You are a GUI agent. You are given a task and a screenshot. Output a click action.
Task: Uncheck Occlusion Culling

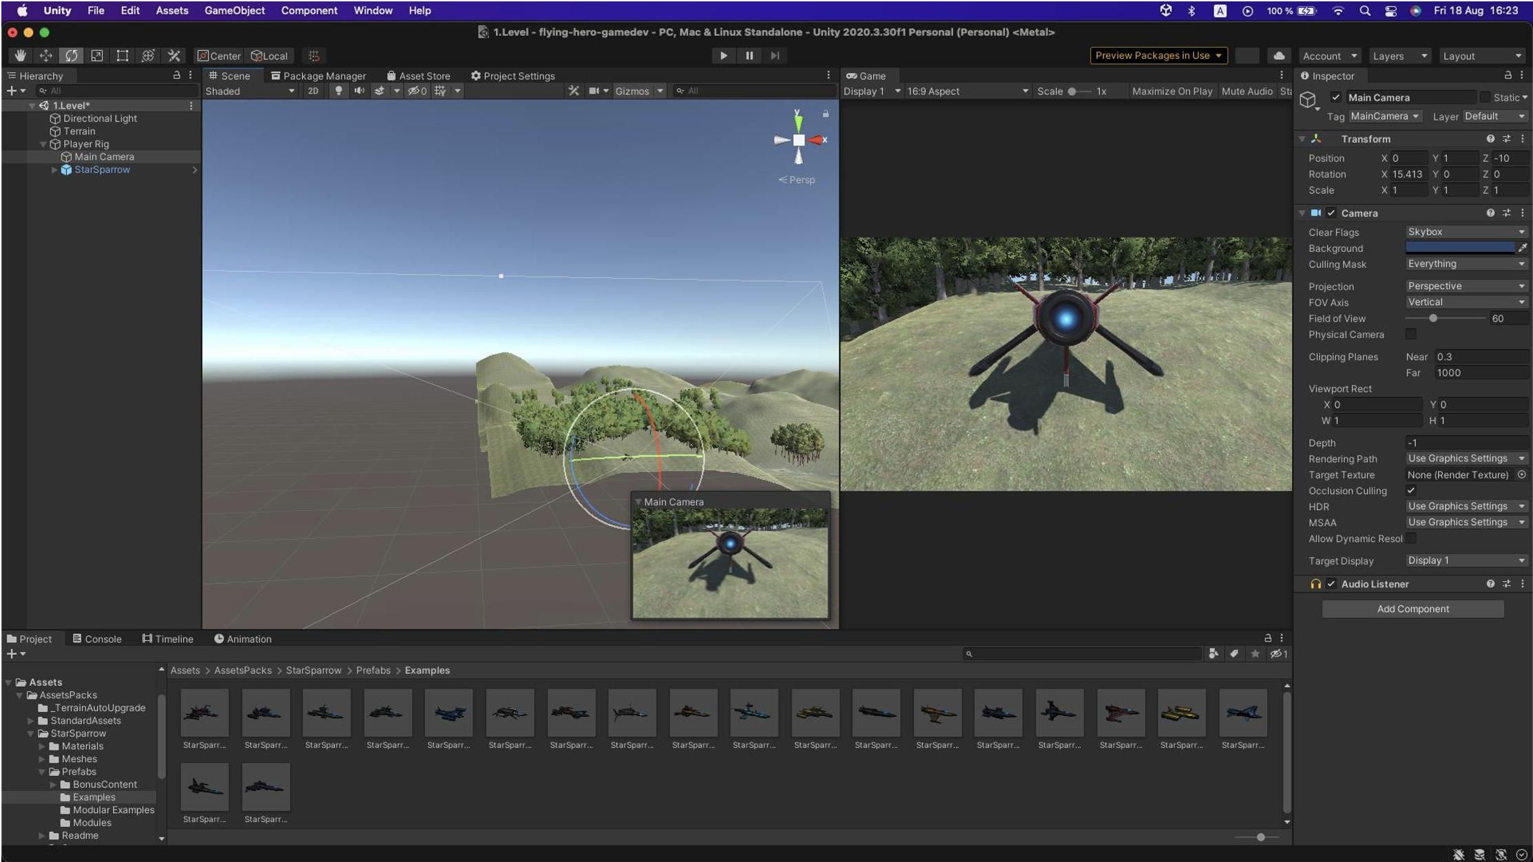click(x=1411, y=491)
